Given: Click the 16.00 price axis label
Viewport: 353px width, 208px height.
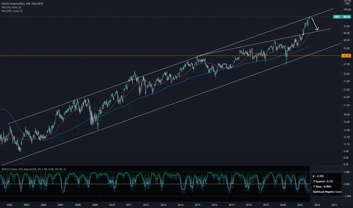Looking at the screenshot, I should 347,122.
